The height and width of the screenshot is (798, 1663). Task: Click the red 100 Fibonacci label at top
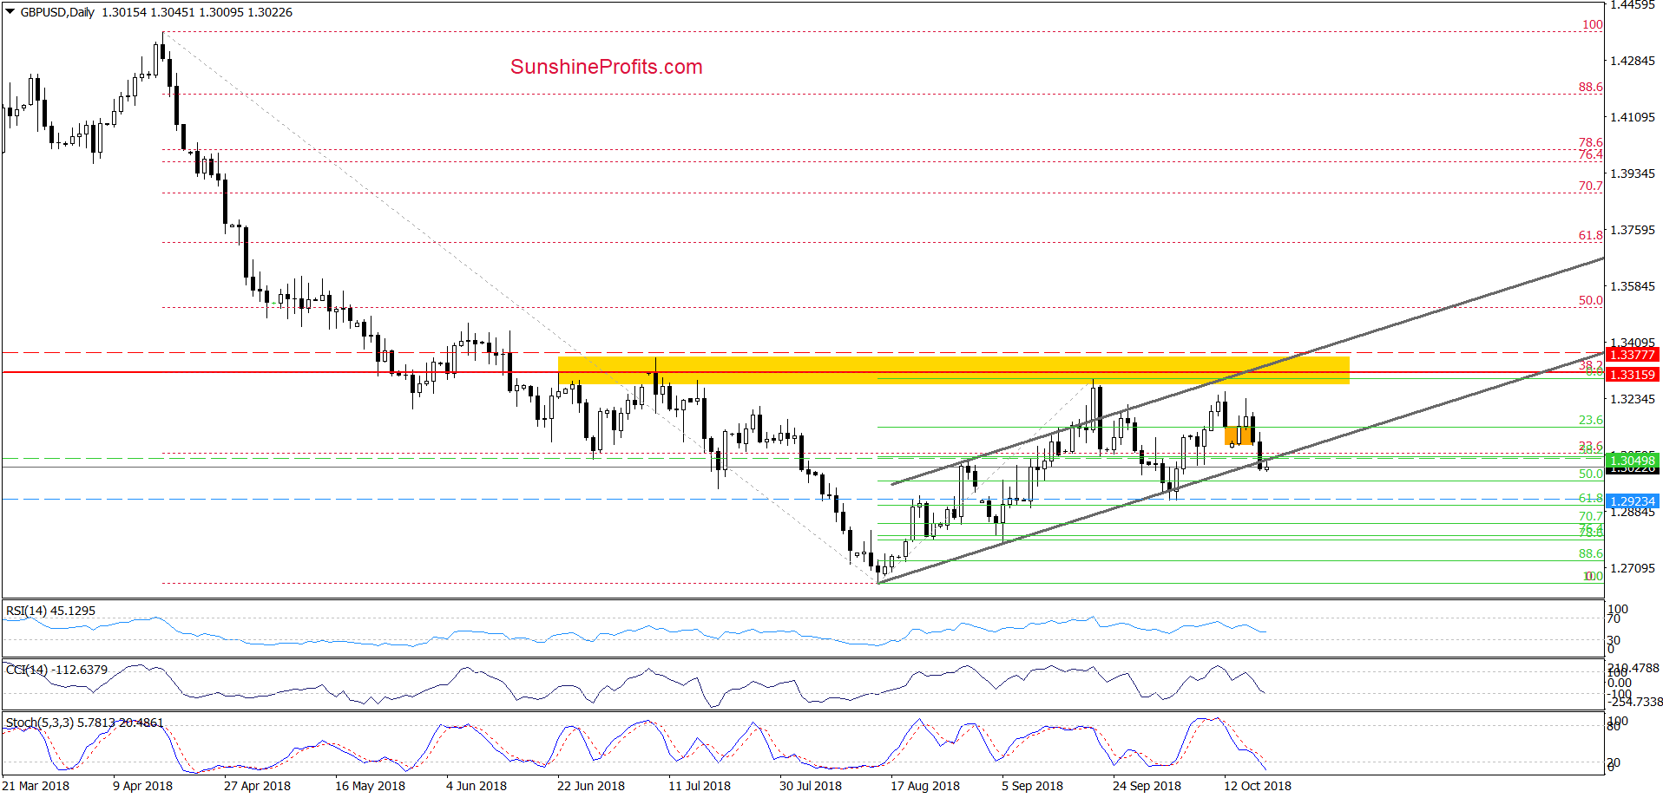pyautogui.click(x=1592, y=24)
